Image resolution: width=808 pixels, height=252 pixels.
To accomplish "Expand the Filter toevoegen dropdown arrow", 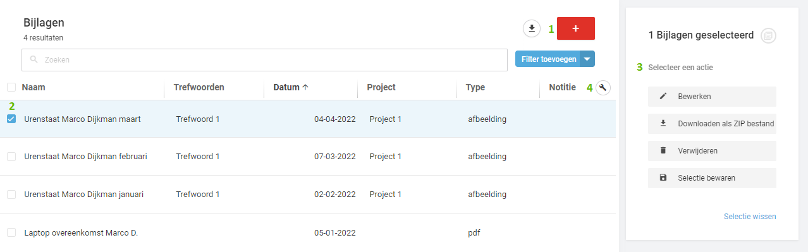I will [x=587, y=59].
